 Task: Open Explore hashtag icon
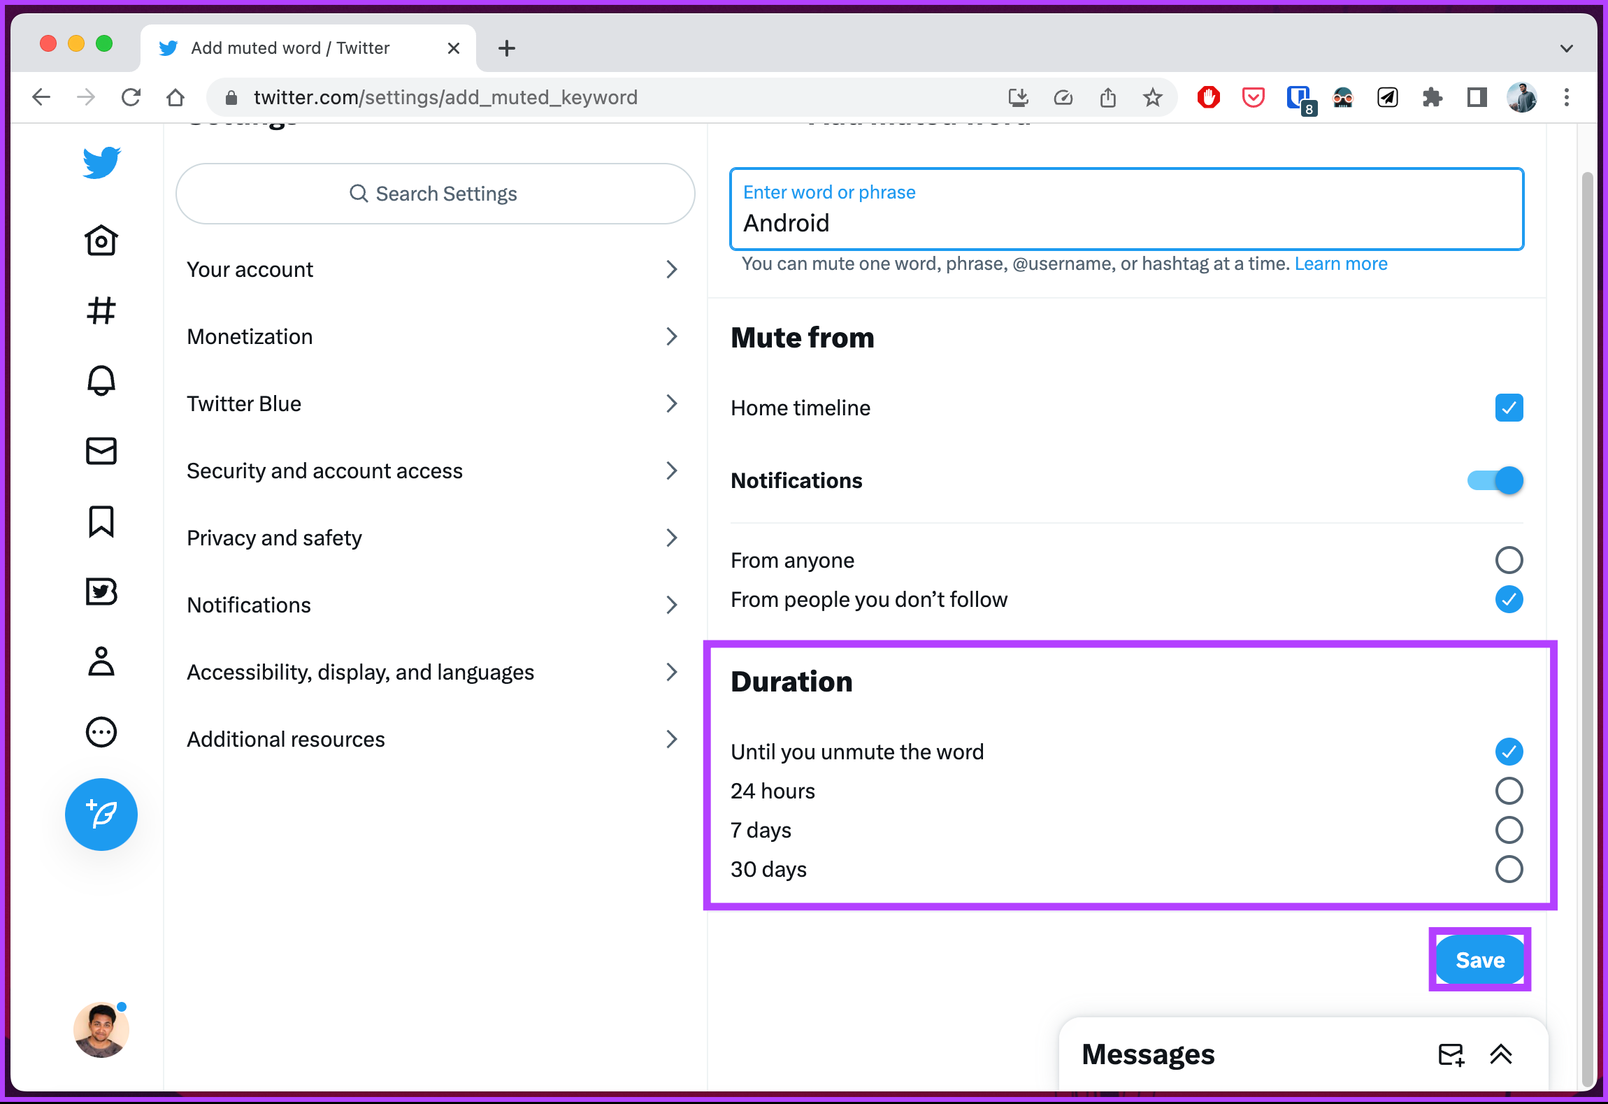coord(101,310)
